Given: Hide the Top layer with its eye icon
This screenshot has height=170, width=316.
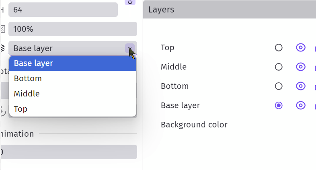Looking at the screenshot, I should [x=300, y=47].
